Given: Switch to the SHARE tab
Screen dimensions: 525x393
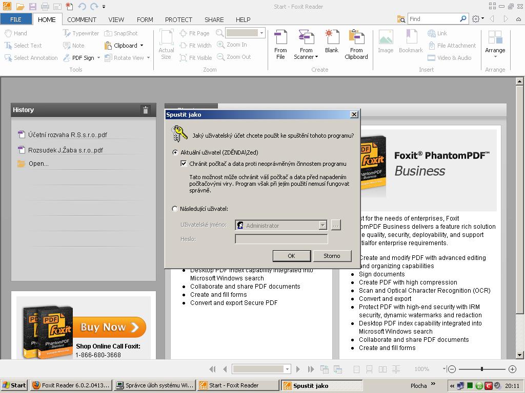Looking at the screenshot, I should click(x=214, y=20).
